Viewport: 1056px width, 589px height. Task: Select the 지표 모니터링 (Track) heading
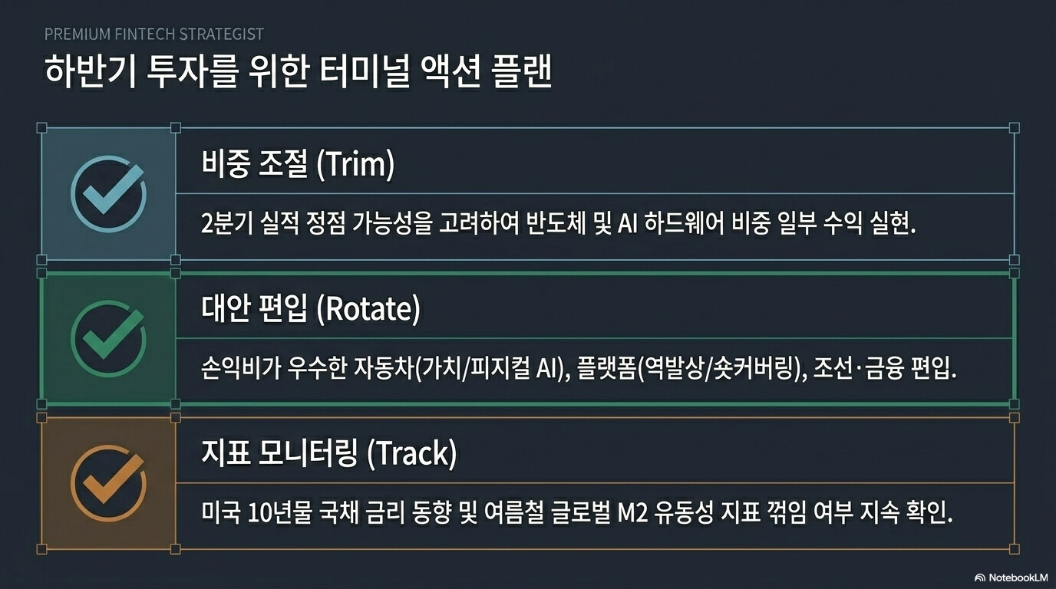click(329, 454)
